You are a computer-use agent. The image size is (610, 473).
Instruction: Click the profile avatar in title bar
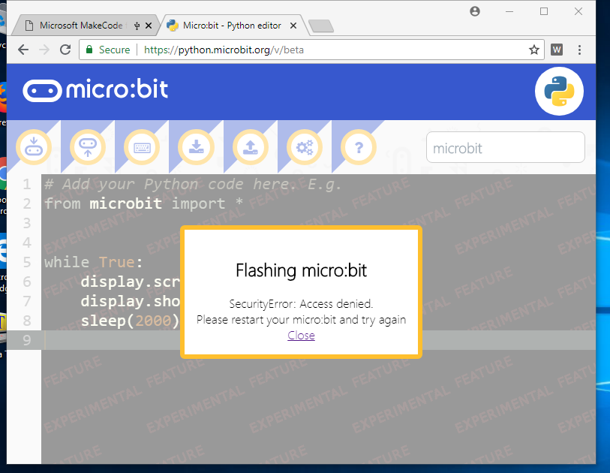click(x=475, y=11)
